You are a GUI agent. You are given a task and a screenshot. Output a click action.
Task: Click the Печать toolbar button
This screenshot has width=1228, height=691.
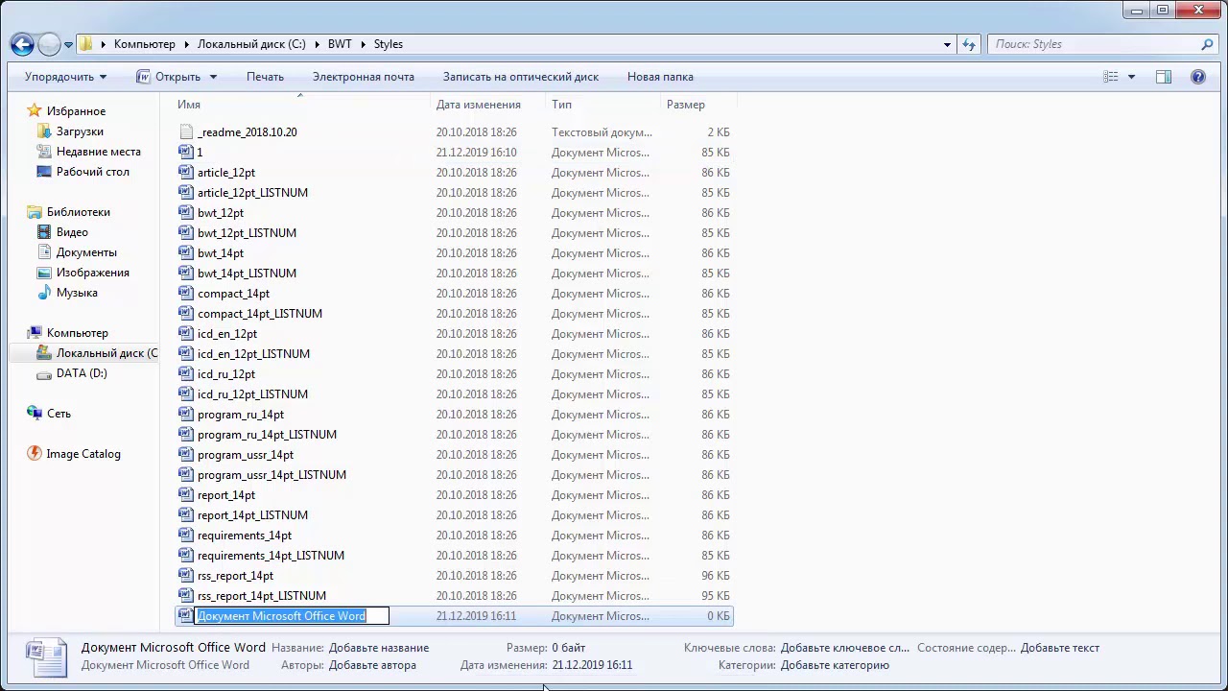[265, 77]
